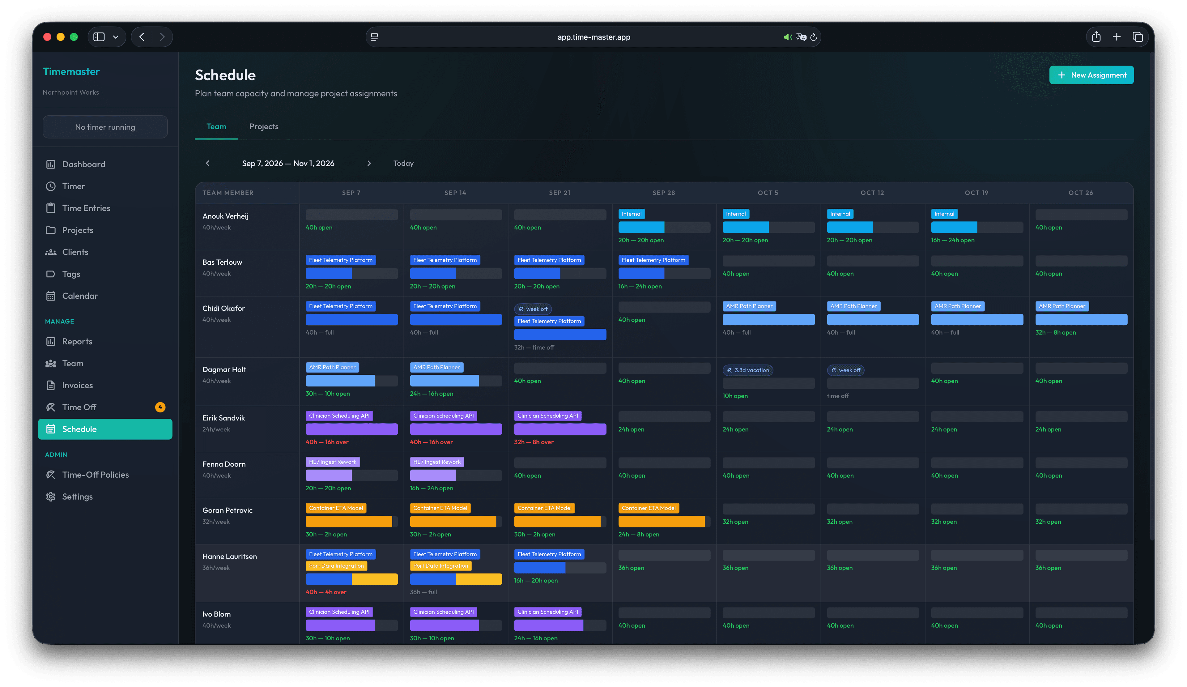Click Anouk Verheij's Sep 28 Internal tag
This screenshot has height=687, width=1187.
[631, 214]
